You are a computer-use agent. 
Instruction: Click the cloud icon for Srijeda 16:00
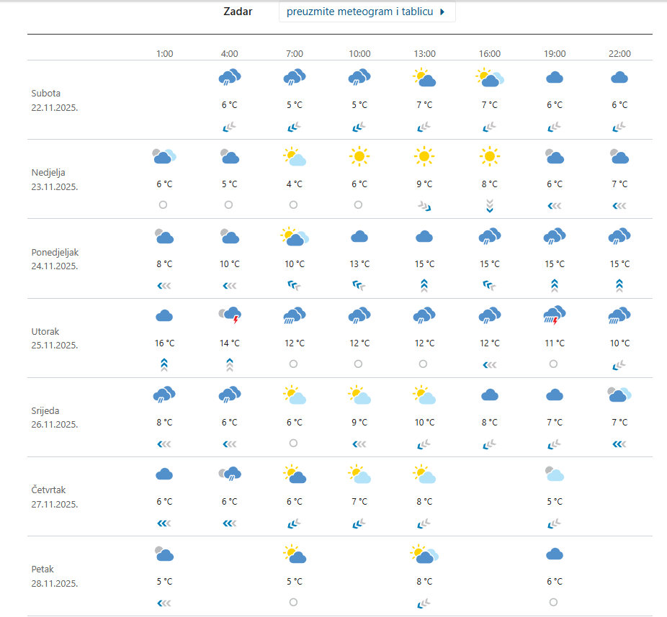[x=490, y=395]
